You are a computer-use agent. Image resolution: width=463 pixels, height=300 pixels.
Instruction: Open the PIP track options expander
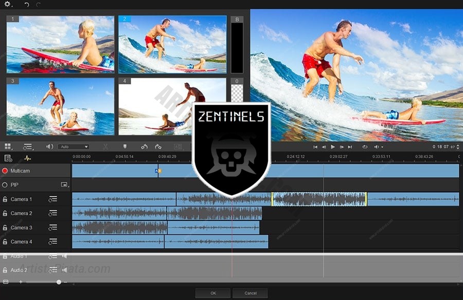coord(64,184)
